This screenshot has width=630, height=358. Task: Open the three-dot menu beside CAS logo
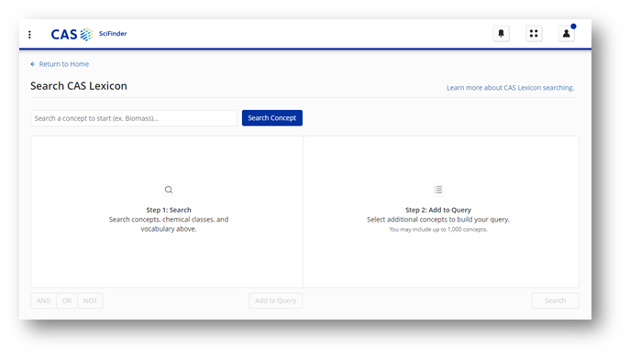click(29, 35)
